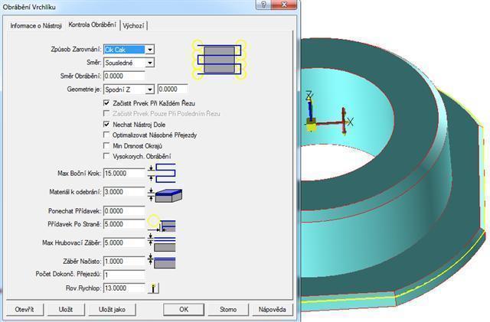490x322 pixels.
Task: Open the Způsob Zarovnání dropdown
Action: point(150,50)
